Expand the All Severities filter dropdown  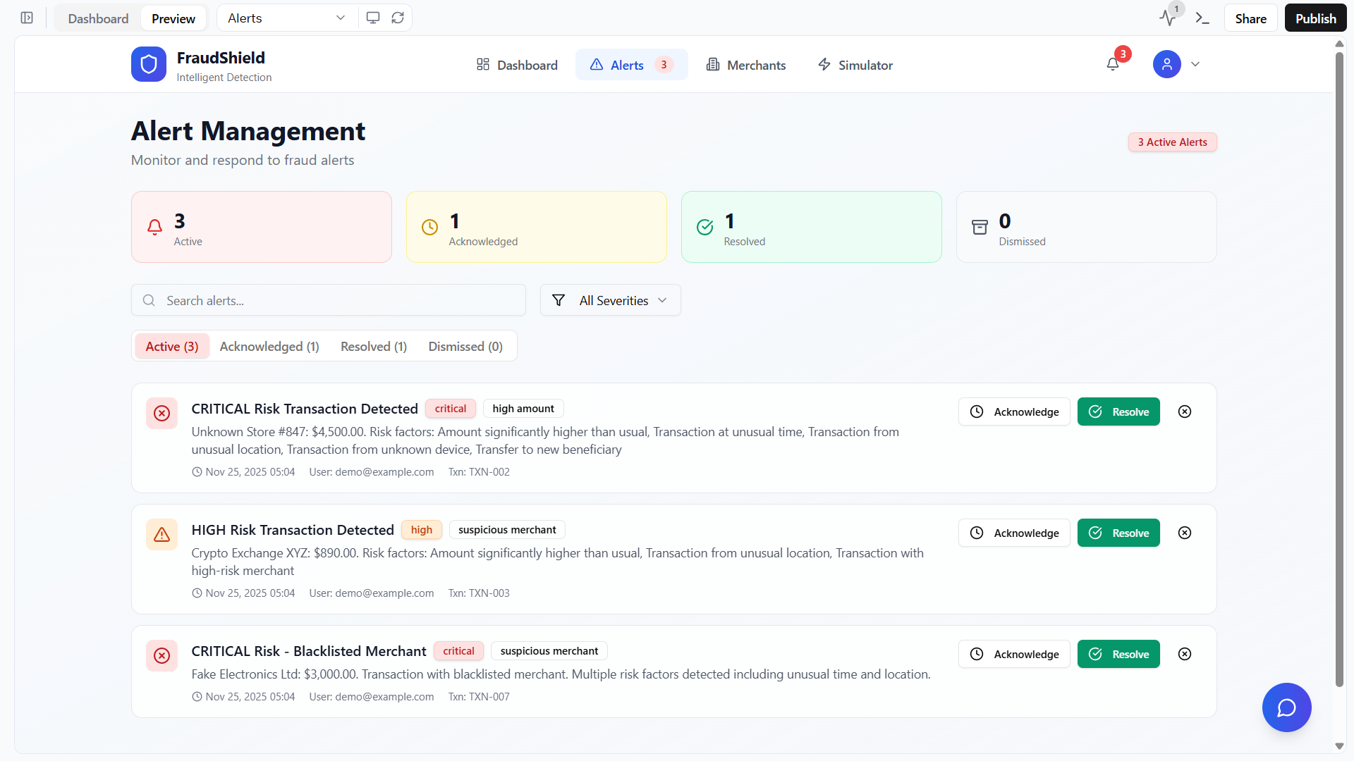coord(610,300)
